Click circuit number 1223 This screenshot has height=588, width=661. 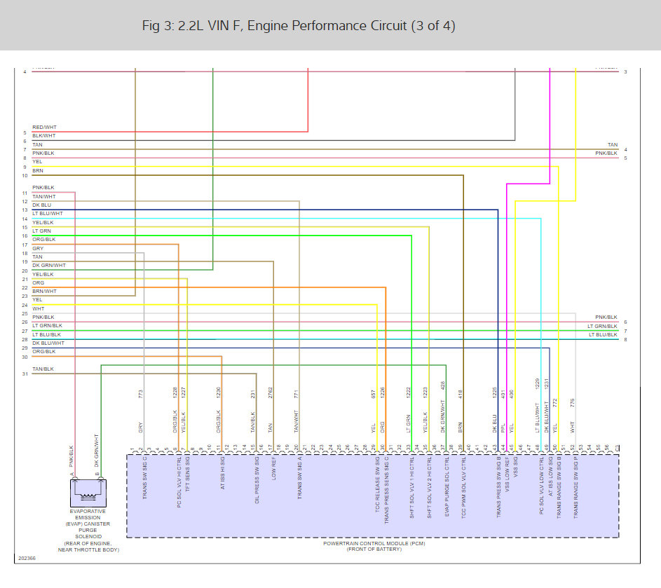(425, 392)
